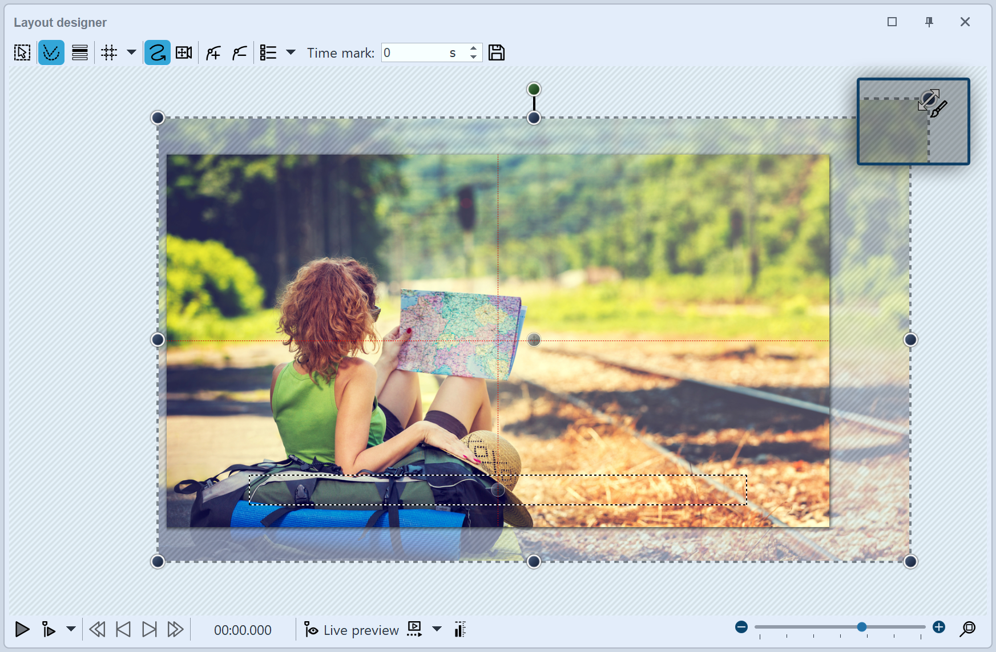Toggle the smooth curve movement mode
This screenshot has width=996, height=652.
(51, 52)
